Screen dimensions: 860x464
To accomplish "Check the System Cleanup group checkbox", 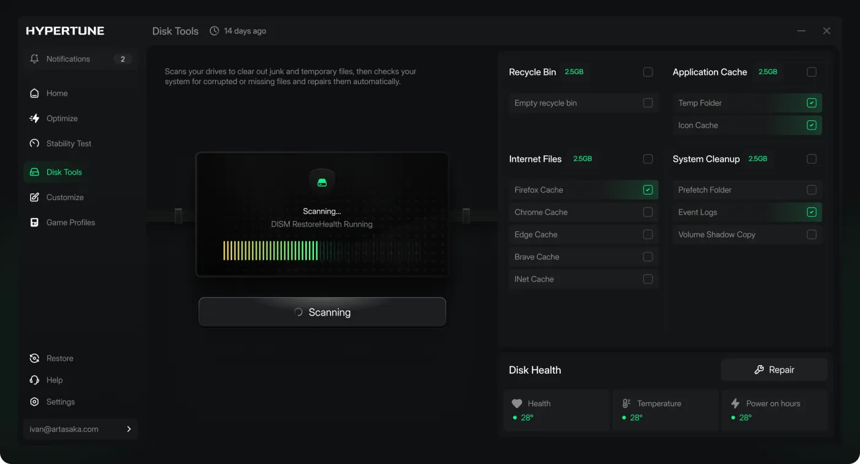I will 811,159.
